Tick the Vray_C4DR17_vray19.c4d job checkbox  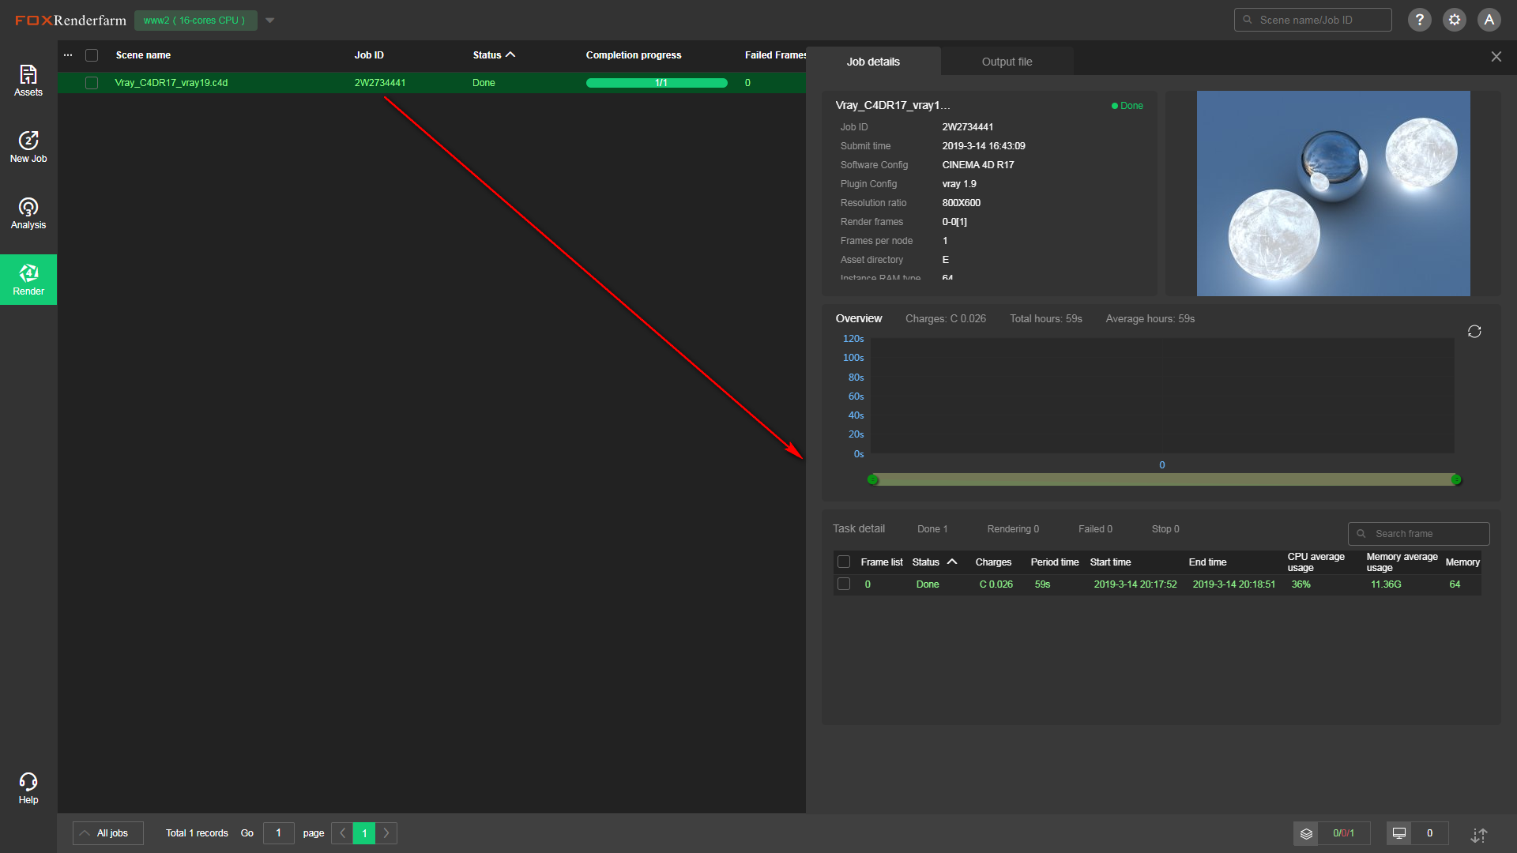point(92,83)
